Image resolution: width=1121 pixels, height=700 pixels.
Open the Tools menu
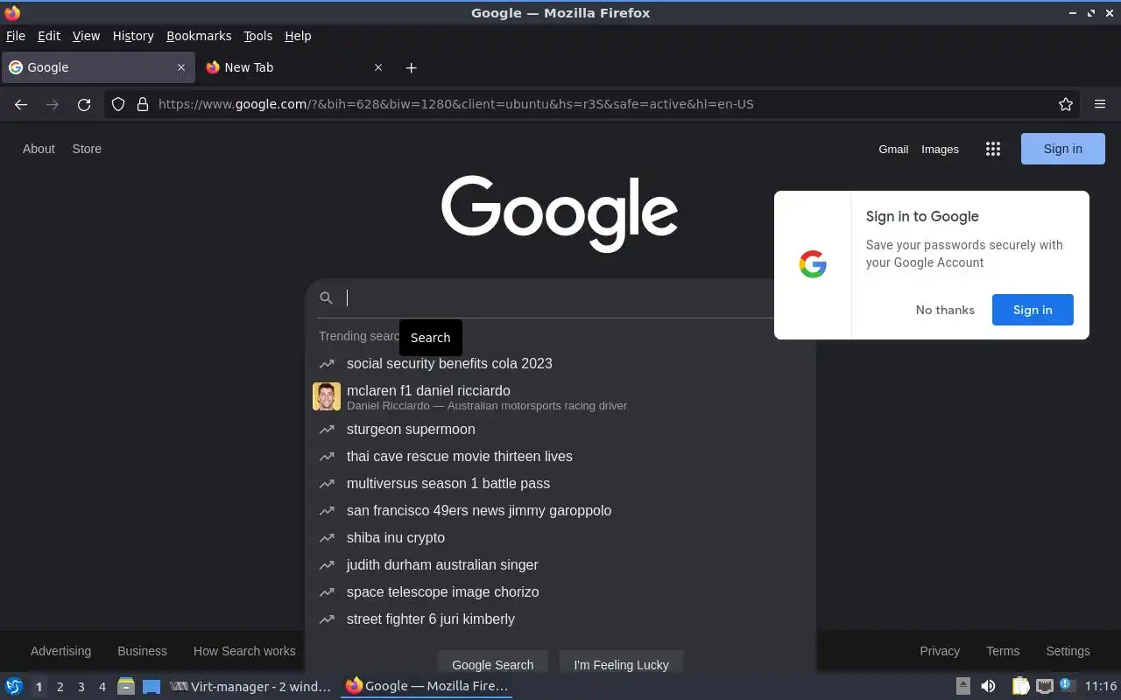[258, 36]
